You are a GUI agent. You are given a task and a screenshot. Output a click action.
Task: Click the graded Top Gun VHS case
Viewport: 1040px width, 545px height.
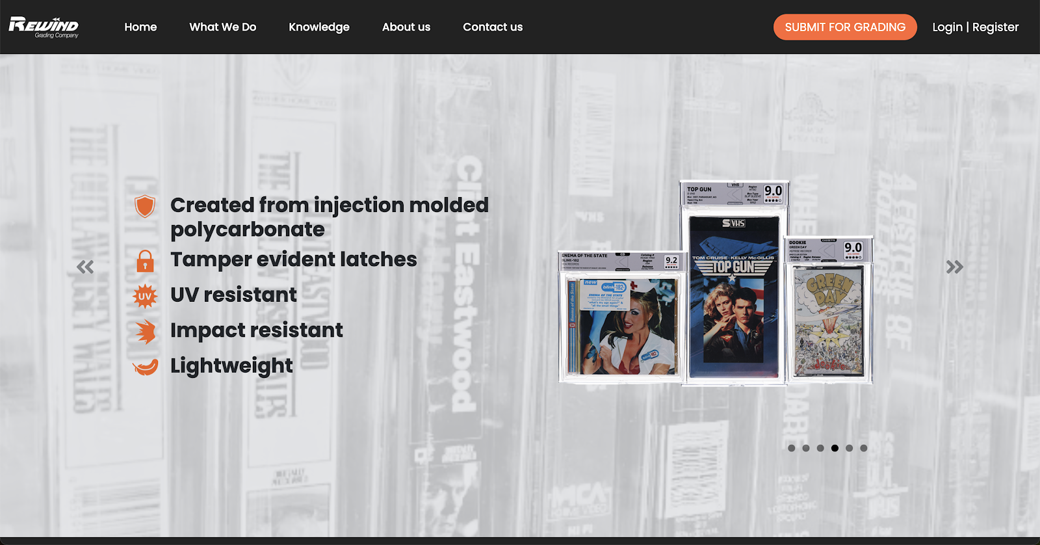pos(734,283)
